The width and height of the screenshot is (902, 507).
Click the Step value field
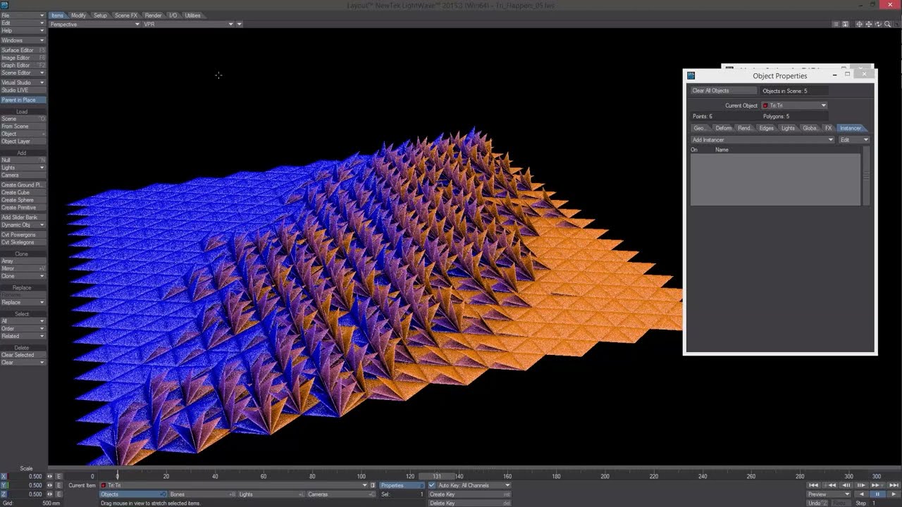tap(885, 503)
